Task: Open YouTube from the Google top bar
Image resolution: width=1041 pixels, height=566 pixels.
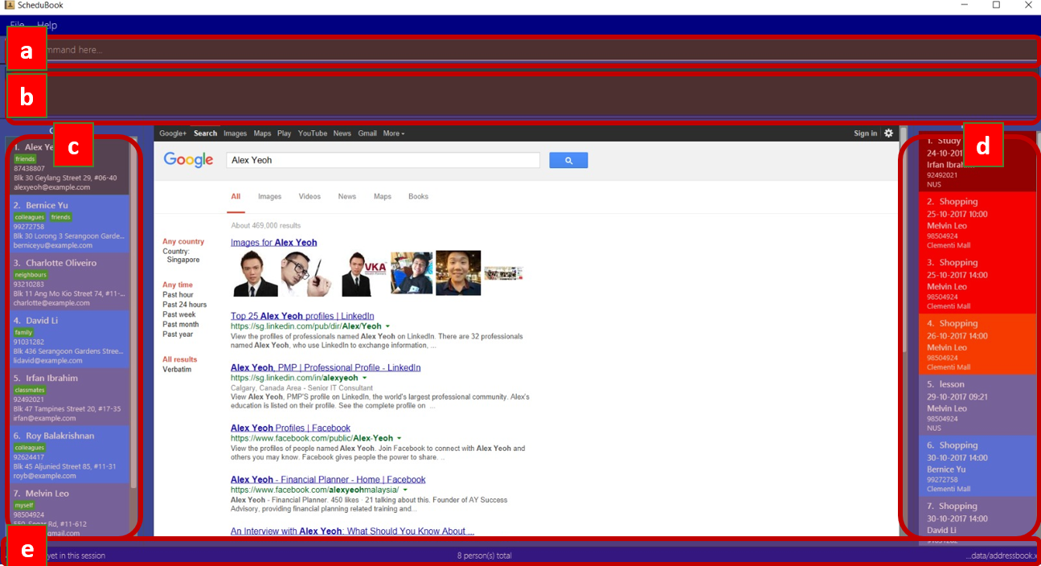Action: point(312,133)
